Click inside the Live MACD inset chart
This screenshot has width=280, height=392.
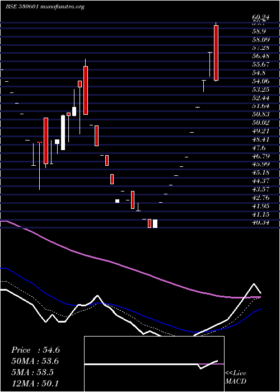(x=154, y=364)
